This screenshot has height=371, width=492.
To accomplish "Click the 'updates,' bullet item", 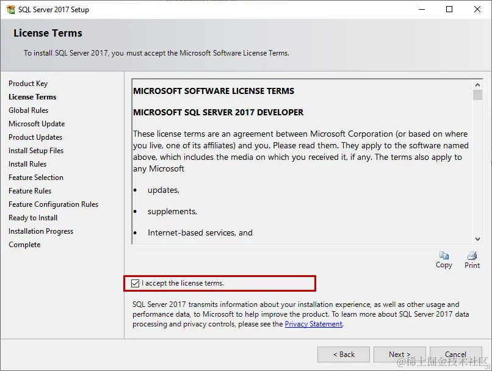I will pyautogui.click(x=164, y=190).
